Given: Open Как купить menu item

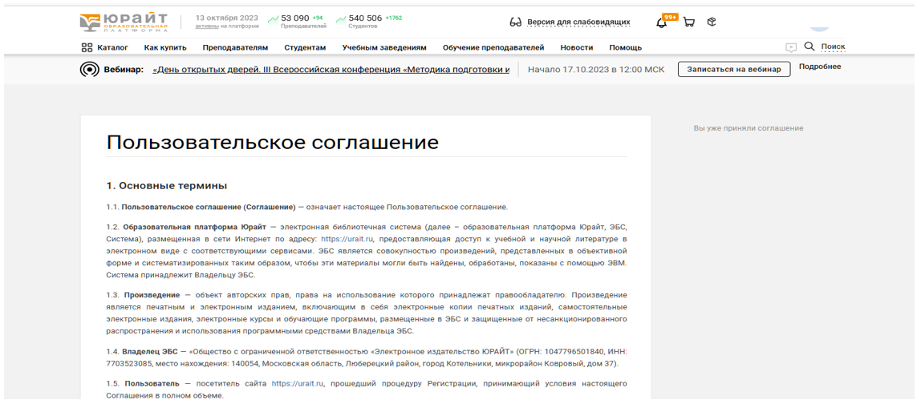Looking at the screenshot, I should coord(165,47).
